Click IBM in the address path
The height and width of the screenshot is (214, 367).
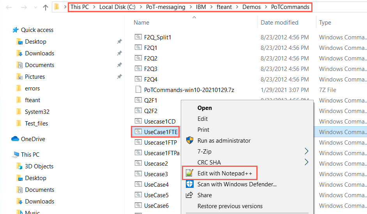(201, 7)
